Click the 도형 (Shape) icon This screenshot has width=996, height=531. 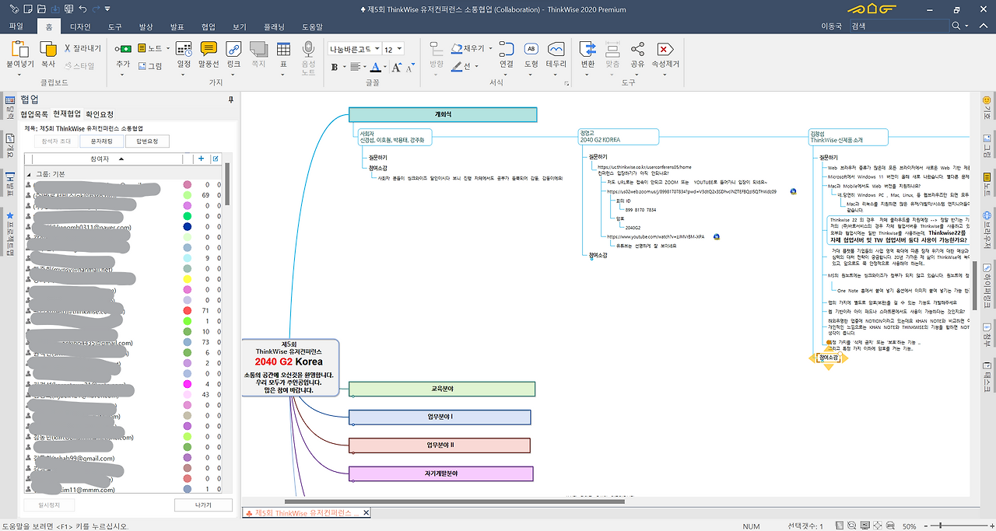[x=531, y=50]
